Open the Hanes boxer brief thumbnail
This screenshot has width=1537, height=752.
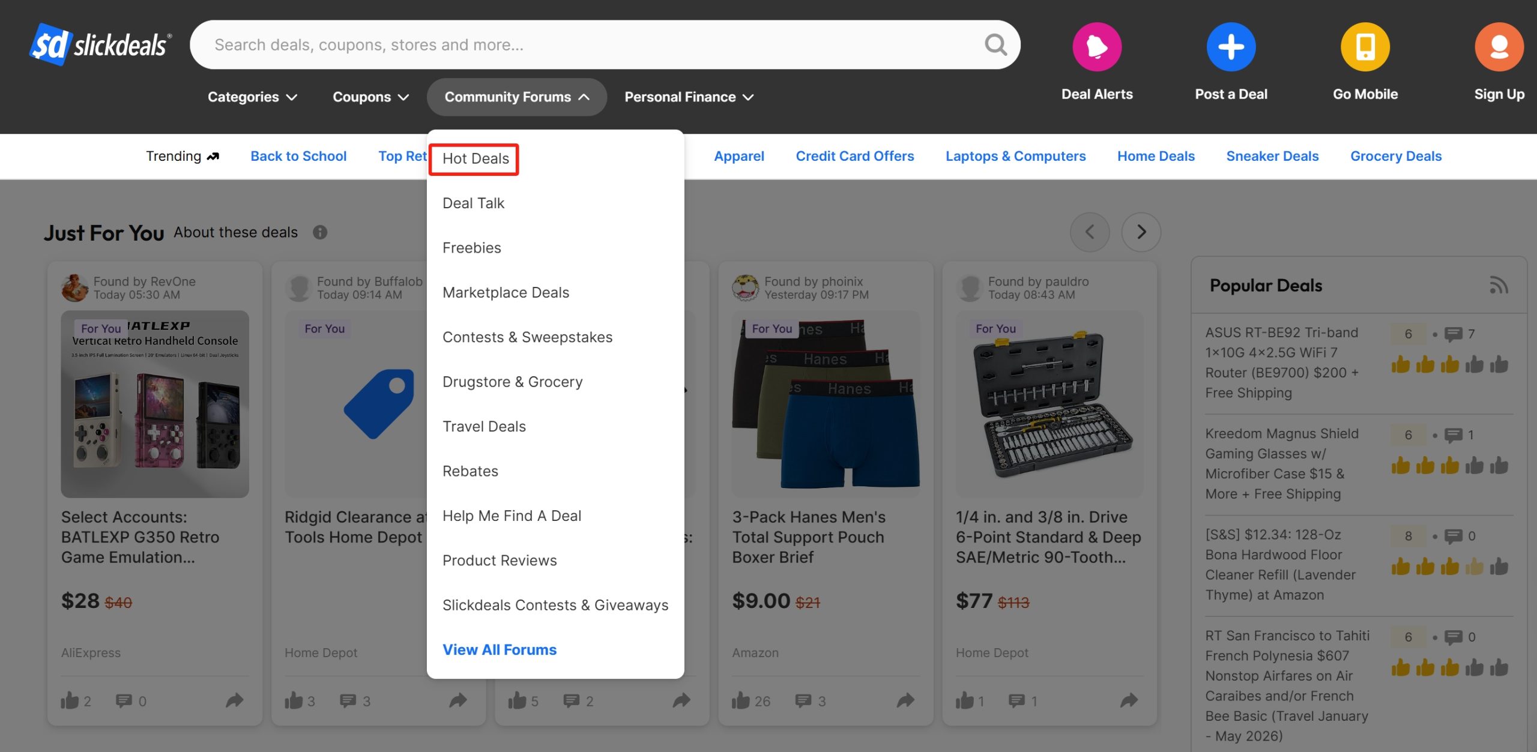point(826,403)
